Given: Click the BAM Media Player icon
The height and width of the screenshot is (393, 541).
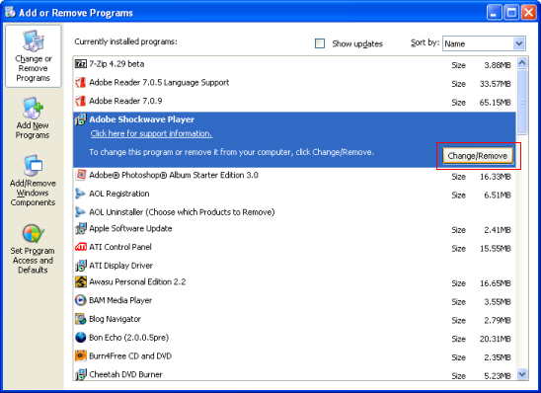Looking at the screenshot, I should tap(80, 300).
